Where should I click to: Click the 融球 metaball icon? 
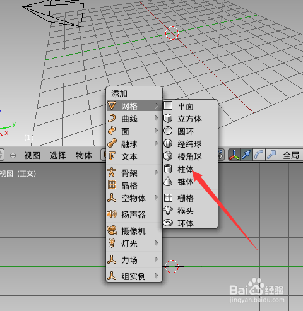coord(112,143)
